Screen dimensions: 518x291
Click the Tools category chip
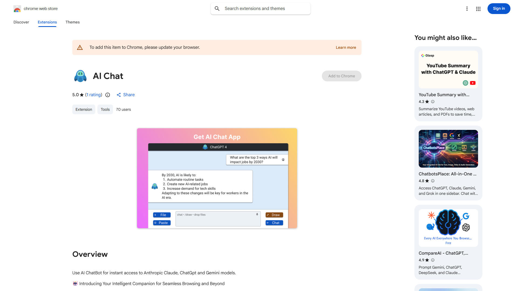point(105,109)
